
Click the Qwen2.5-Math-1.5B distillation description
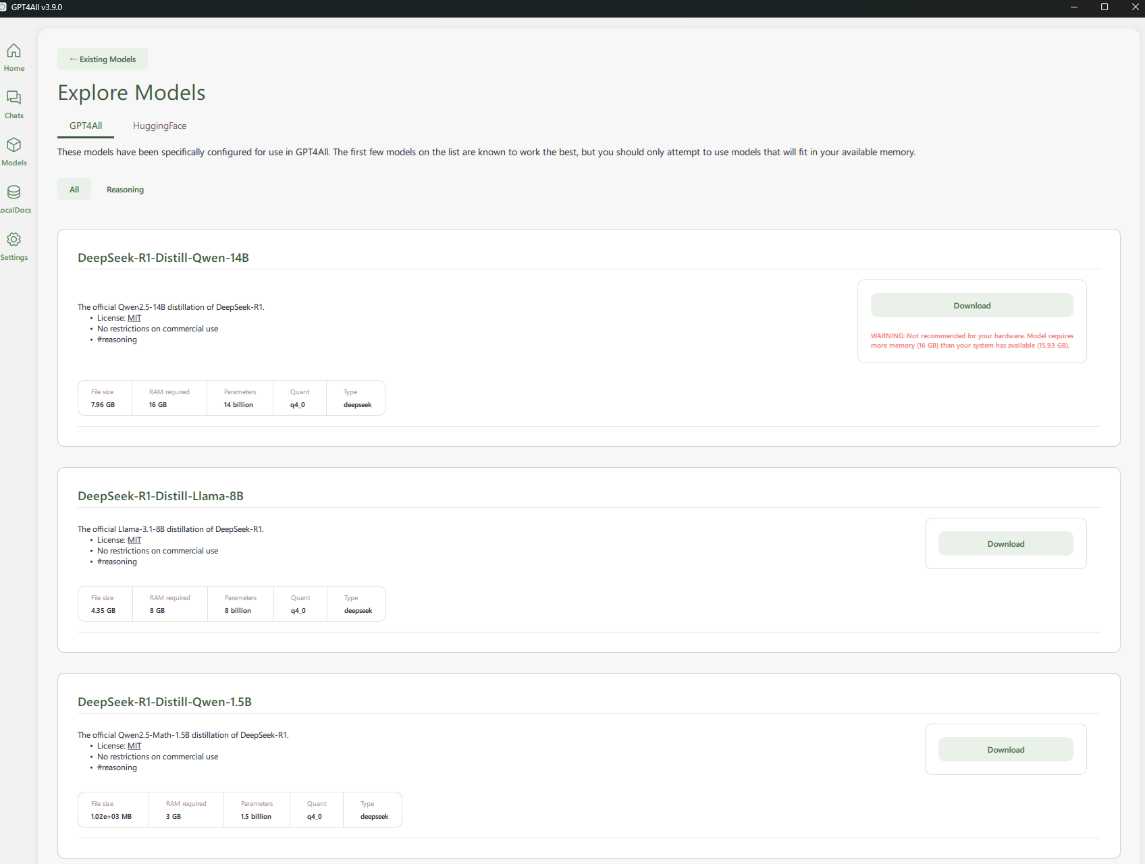(183, 735)
